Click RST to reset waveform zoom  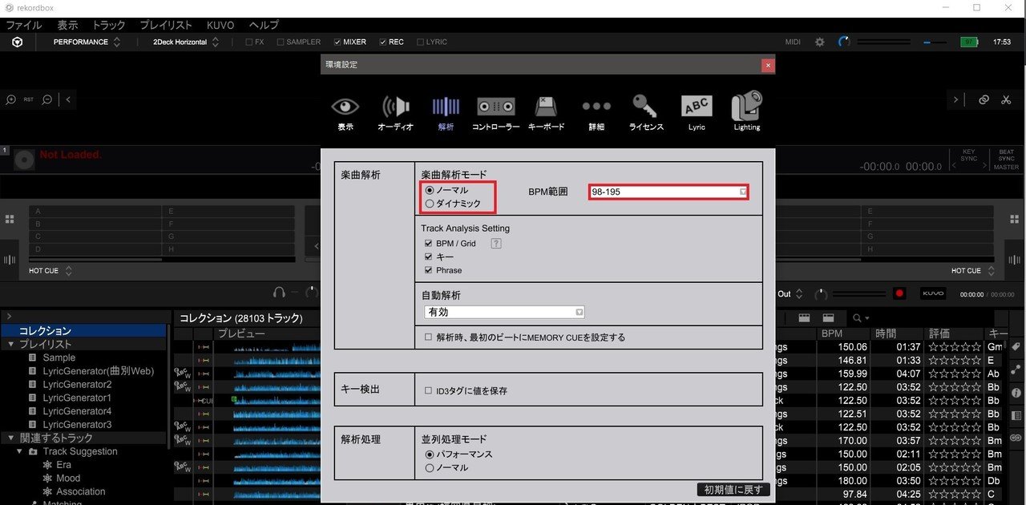tap(29, 100)
